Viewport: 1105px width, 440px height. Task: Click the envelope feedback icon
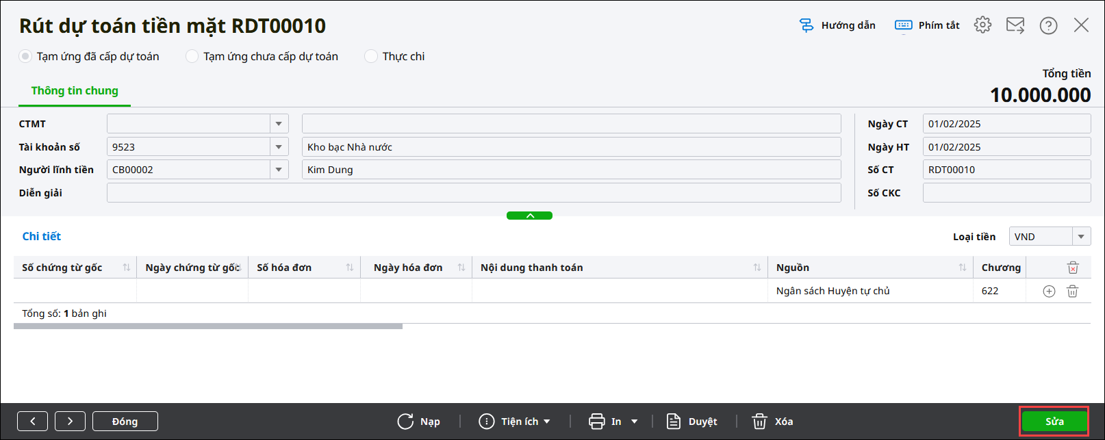pyautogui.click(x=1015, y=25)
